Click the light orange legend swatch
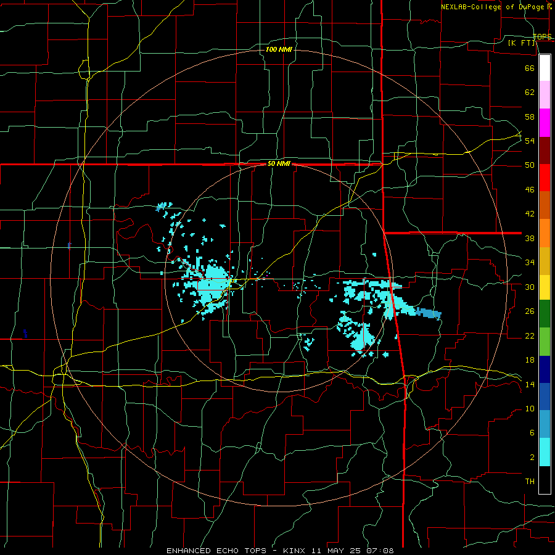This screenshot has width=555, height=555. click(545, 233)
